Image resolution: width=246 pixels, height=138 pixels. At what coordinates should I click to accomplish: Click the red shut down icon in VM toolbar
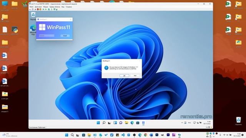click(x=38, y=9)
